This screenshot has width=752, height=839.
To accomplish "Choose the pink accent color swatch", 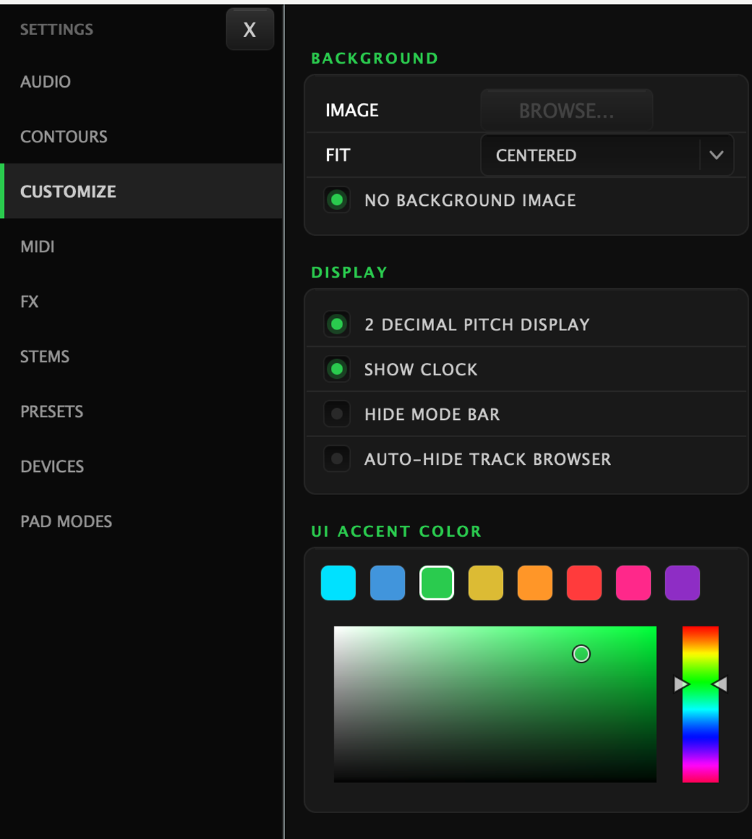I will coord(634,583).
